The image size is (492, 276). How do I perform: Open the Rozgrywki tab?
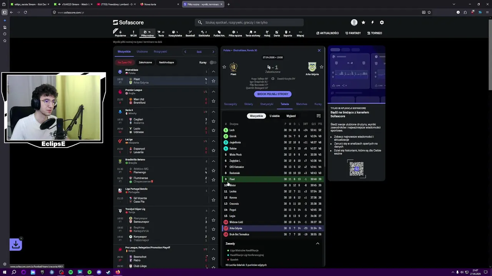[x=160, y=52]
